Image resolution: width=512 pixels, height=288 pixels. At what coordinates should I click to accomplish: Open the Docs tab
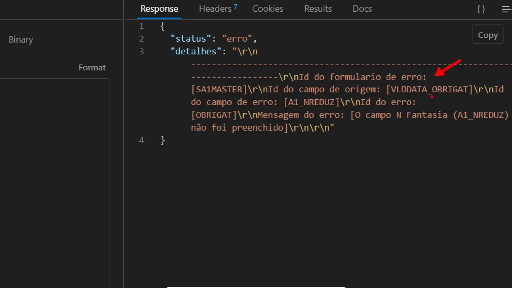click(362, 8)
